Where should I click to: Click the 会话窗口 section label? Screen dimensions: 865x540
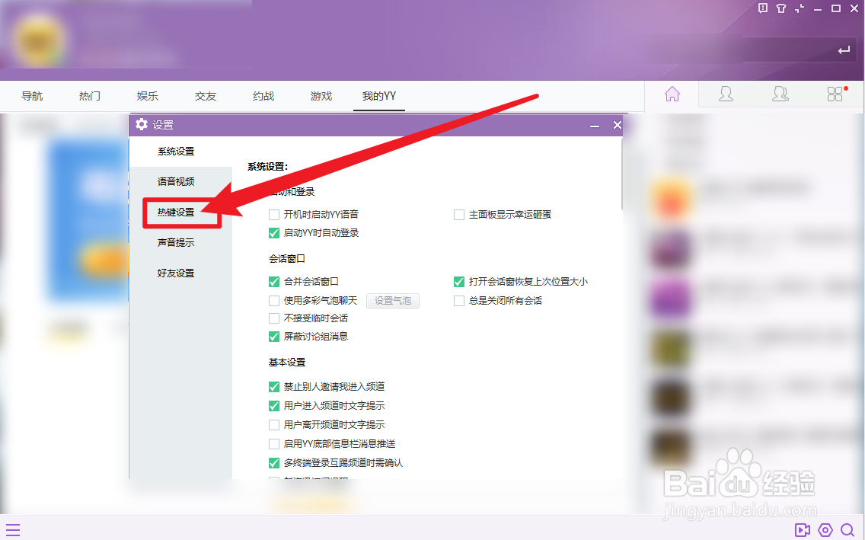pos(287,259)
